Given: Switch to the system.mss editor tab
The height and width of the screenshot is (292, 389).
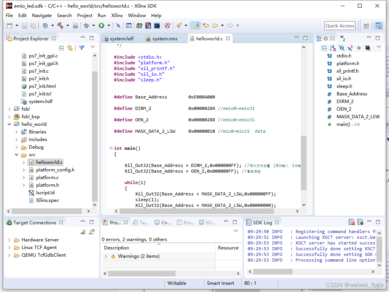Looking at the screenshot, I should pyautogui.click(x=162, y=39).
